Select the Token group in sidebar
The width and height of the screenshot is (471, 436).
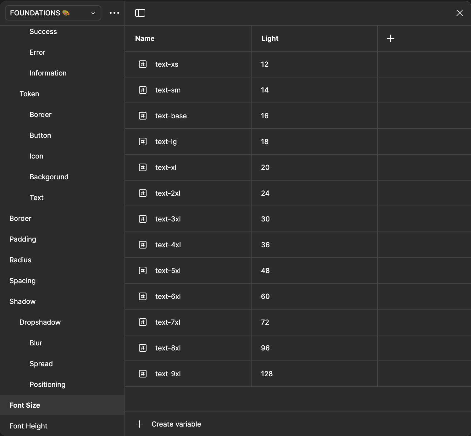pyautogui.click(x=29, y=94)
